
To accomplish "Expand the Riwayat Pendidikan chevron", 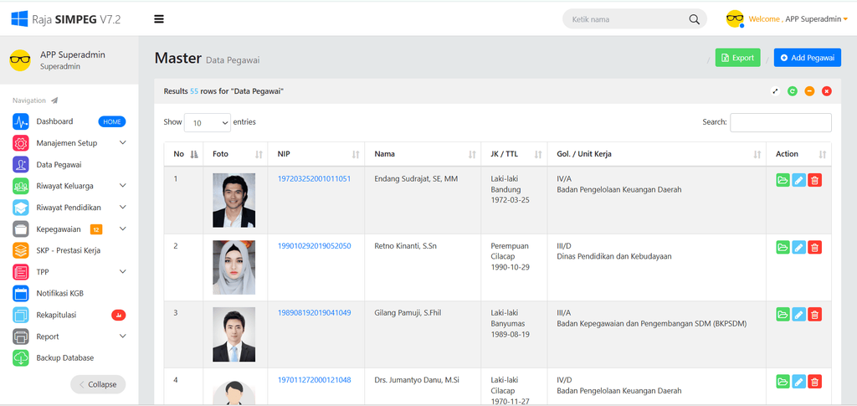I will tap(123, 207).
